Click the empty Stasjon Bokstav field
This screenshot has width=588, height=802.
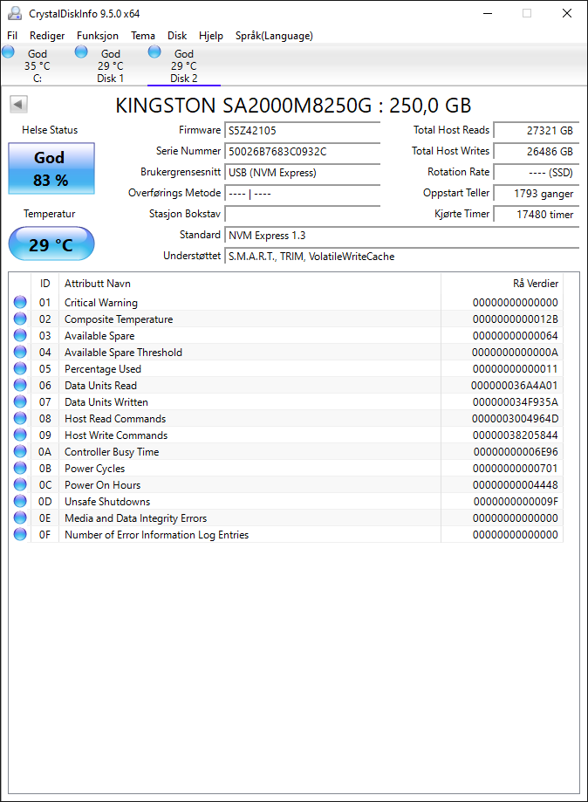click(302, 215)
